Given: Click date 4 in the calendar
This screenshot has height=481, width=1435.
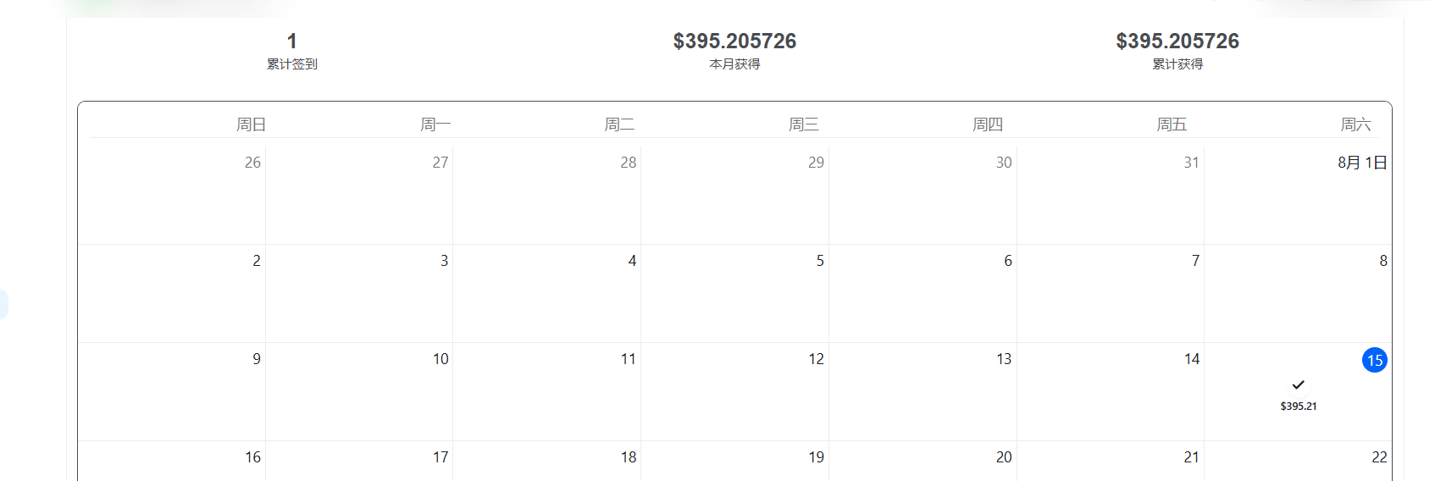Looking at the screenshot, I should click(632, 261).
